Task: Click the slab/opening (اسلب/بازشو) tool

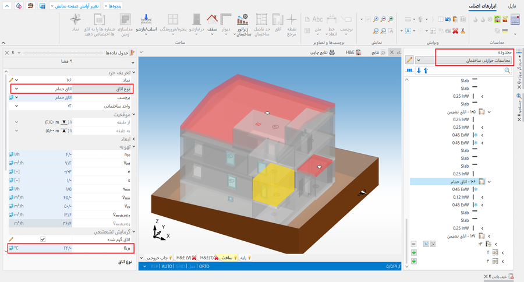Action: point(147,23)
